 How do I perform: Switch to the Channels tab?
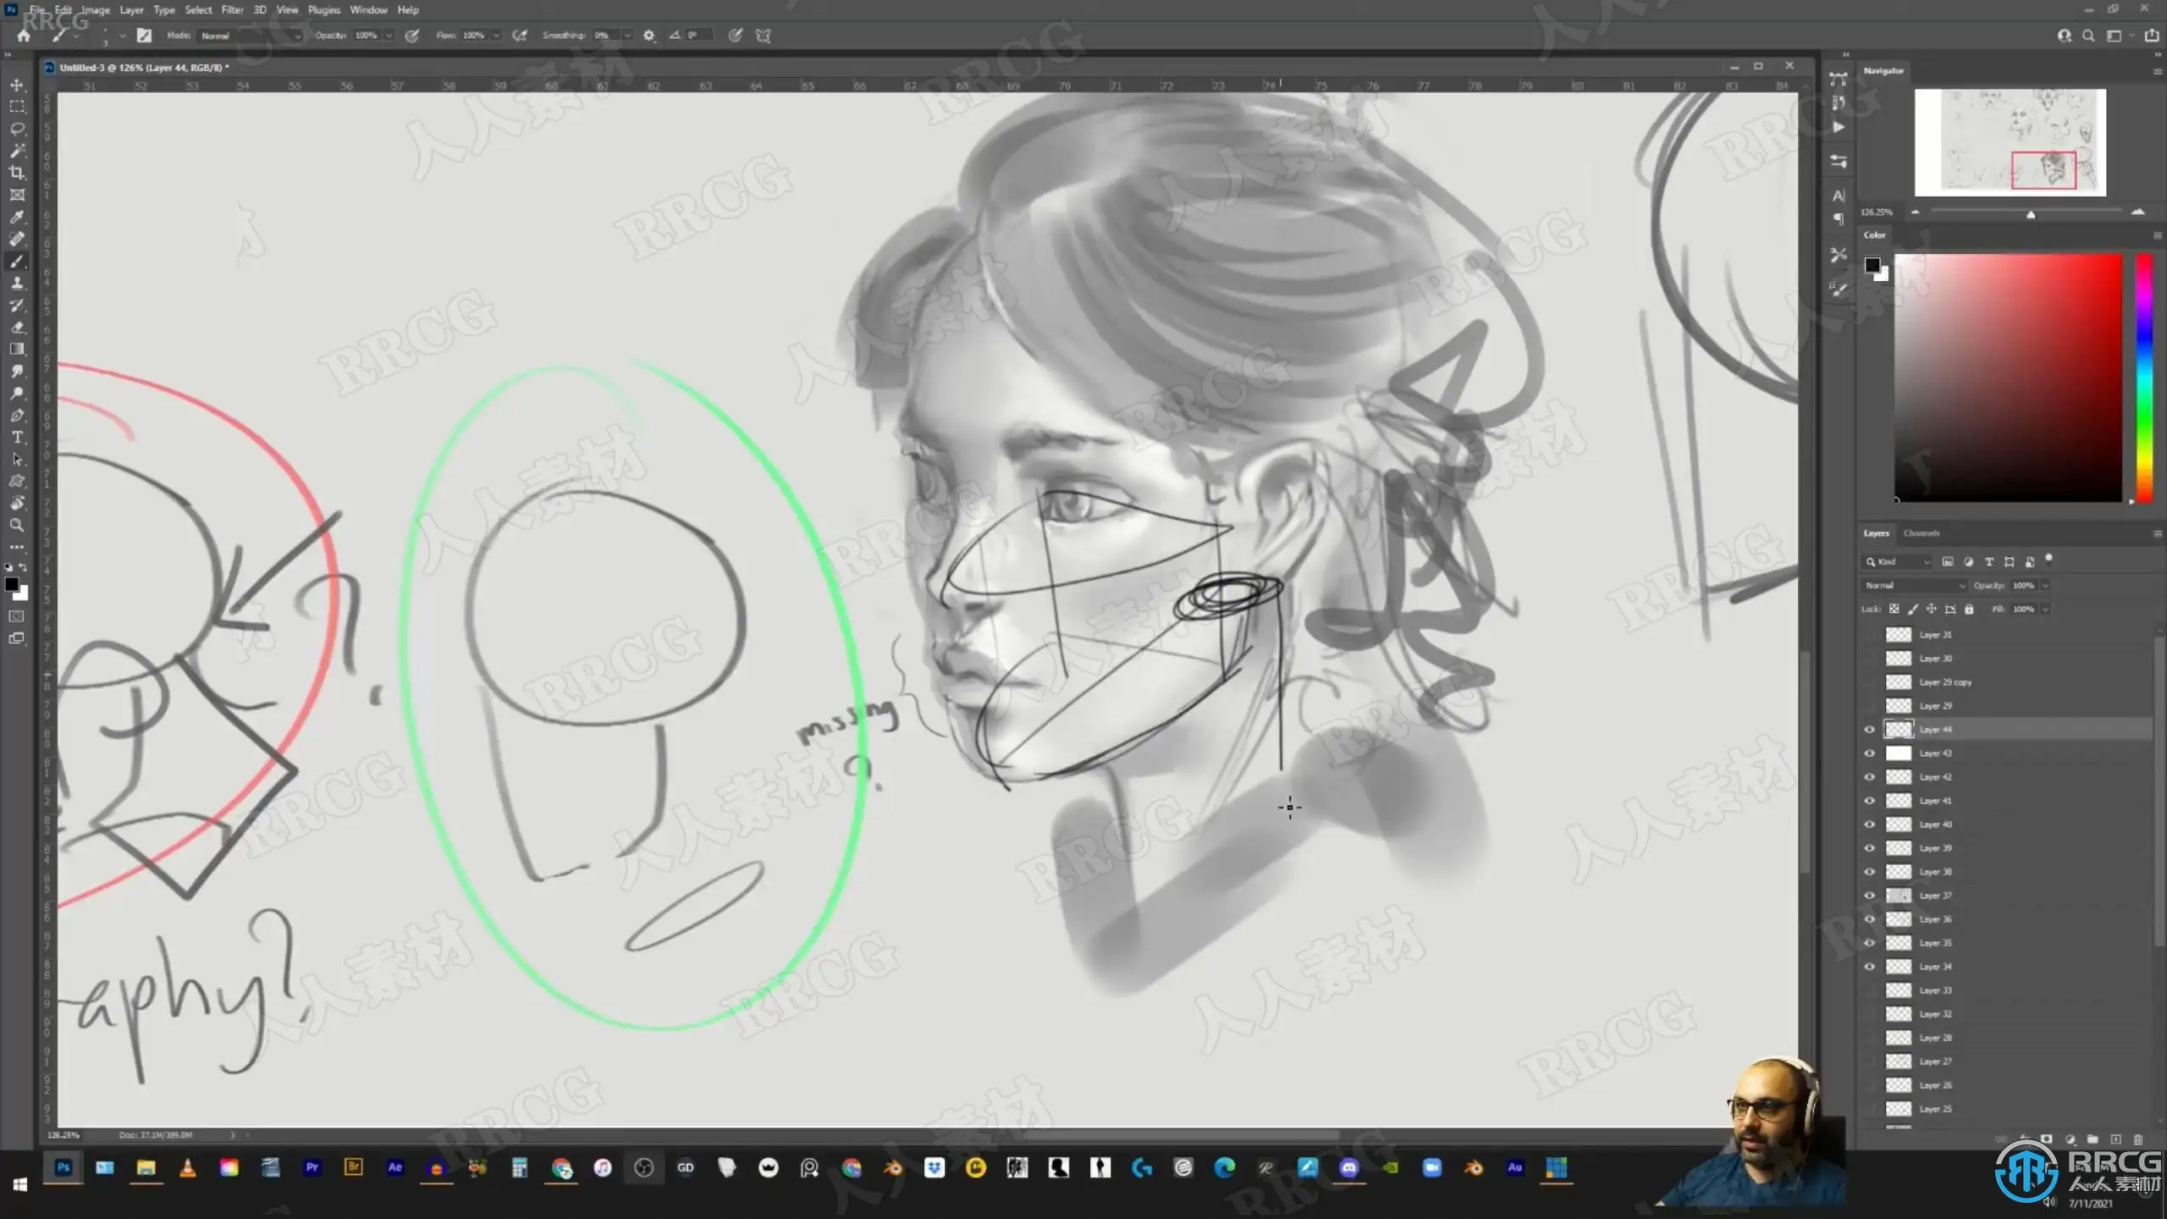coord(1921,532)
